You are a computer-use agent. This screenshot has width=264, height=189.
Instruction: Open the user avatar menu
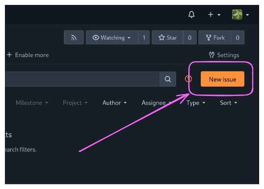click(x=240, y=15)
